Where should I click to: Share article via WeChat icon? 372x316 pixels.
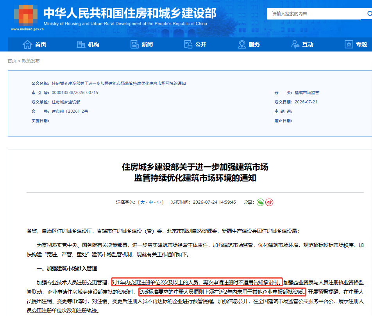[260, 202]
